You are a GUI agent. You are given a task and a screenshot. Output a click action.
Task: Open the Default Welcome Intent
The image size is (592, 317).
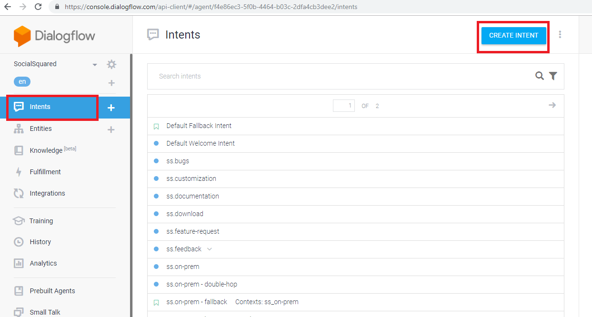coord(201,143)
